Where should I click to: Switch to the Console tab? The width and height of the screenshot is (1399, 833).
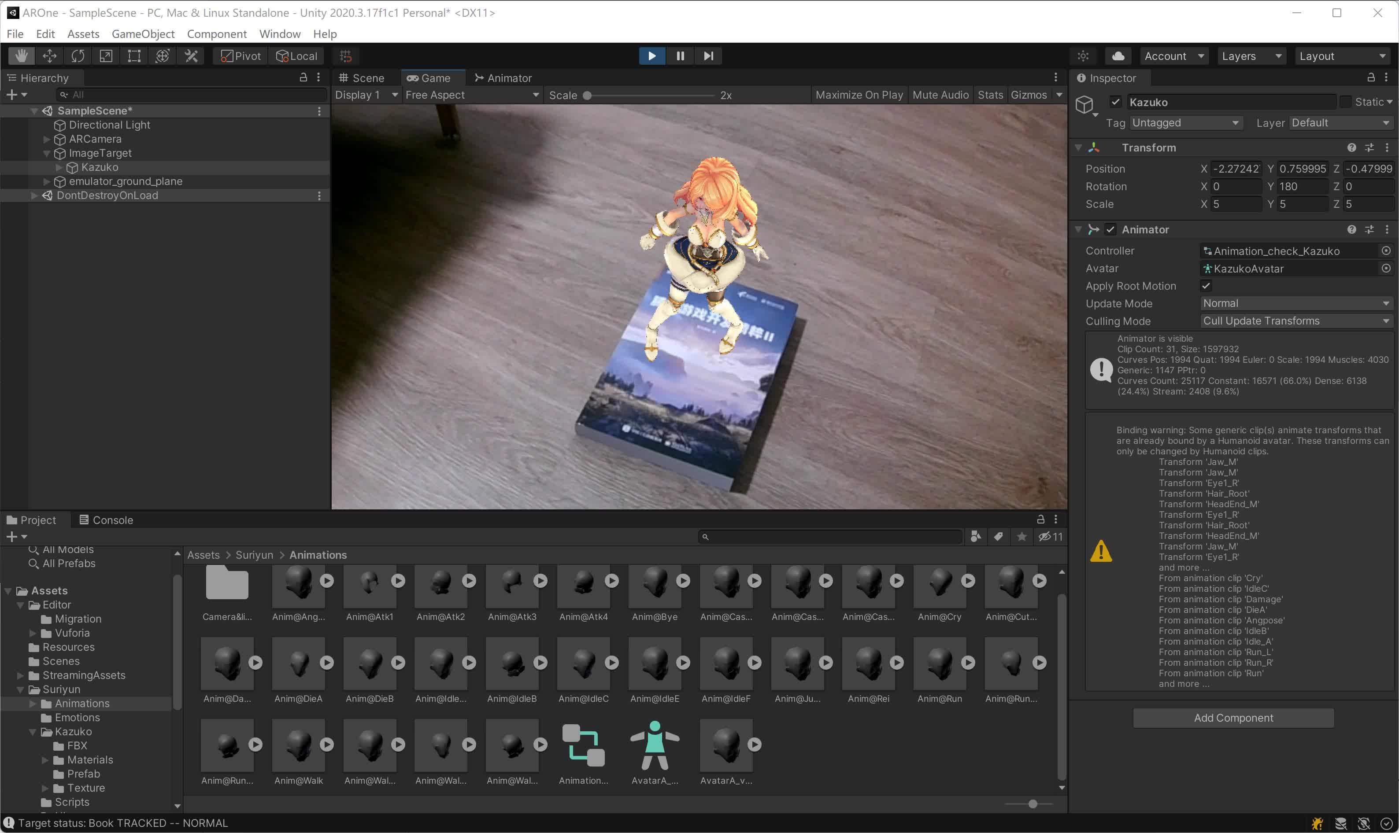[x=106, y=520]
